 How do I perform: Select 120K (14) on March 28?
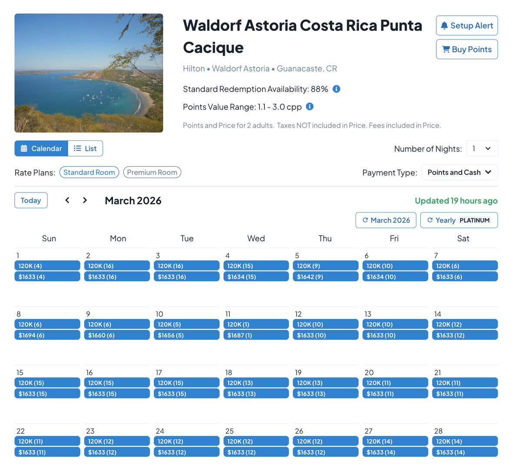click(x=465, y=441)
